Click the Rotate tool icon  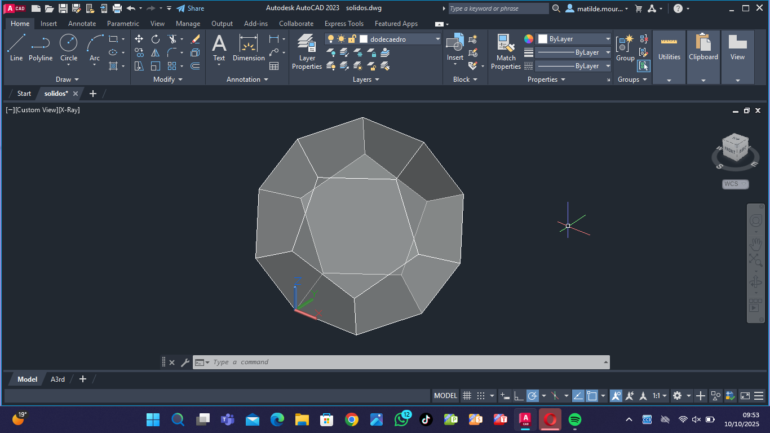(x=156, y=39)
